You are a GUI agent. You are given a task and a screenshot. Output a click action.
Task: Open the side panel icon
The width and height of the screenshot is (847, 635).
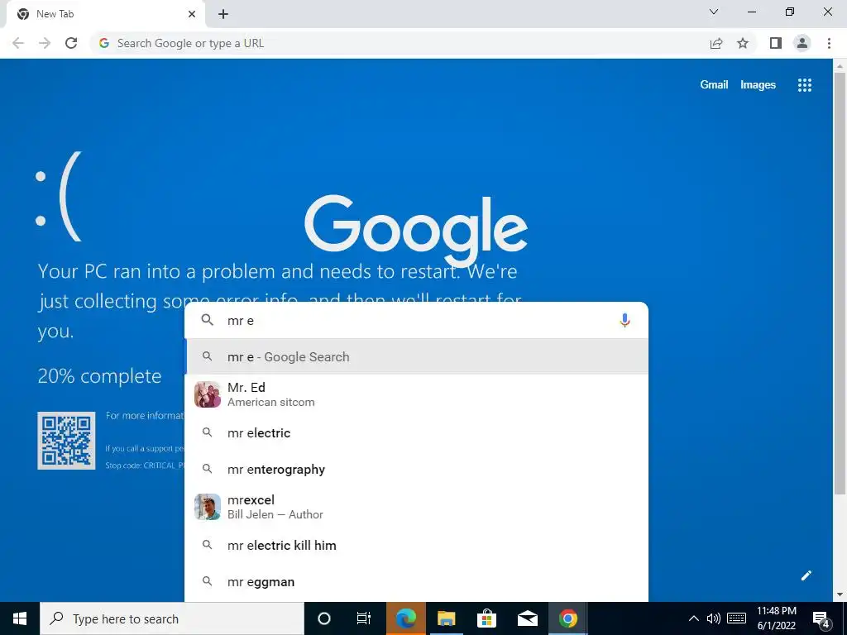coord(776,43)
